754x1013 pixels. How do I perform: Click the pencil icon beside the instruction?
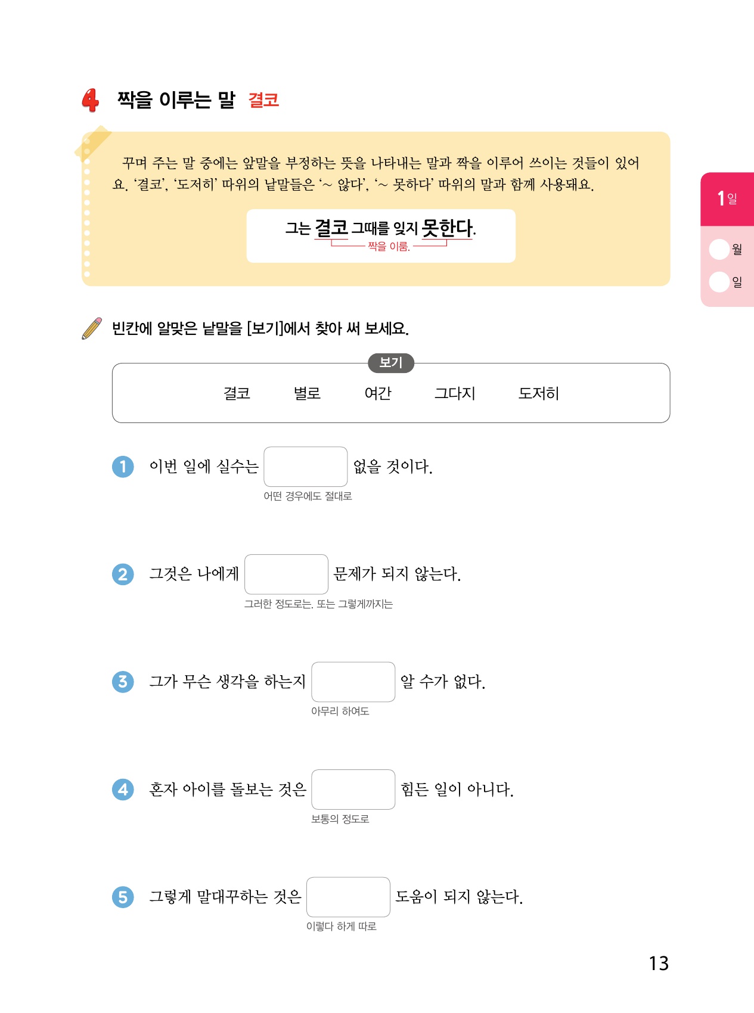(92, 328)
